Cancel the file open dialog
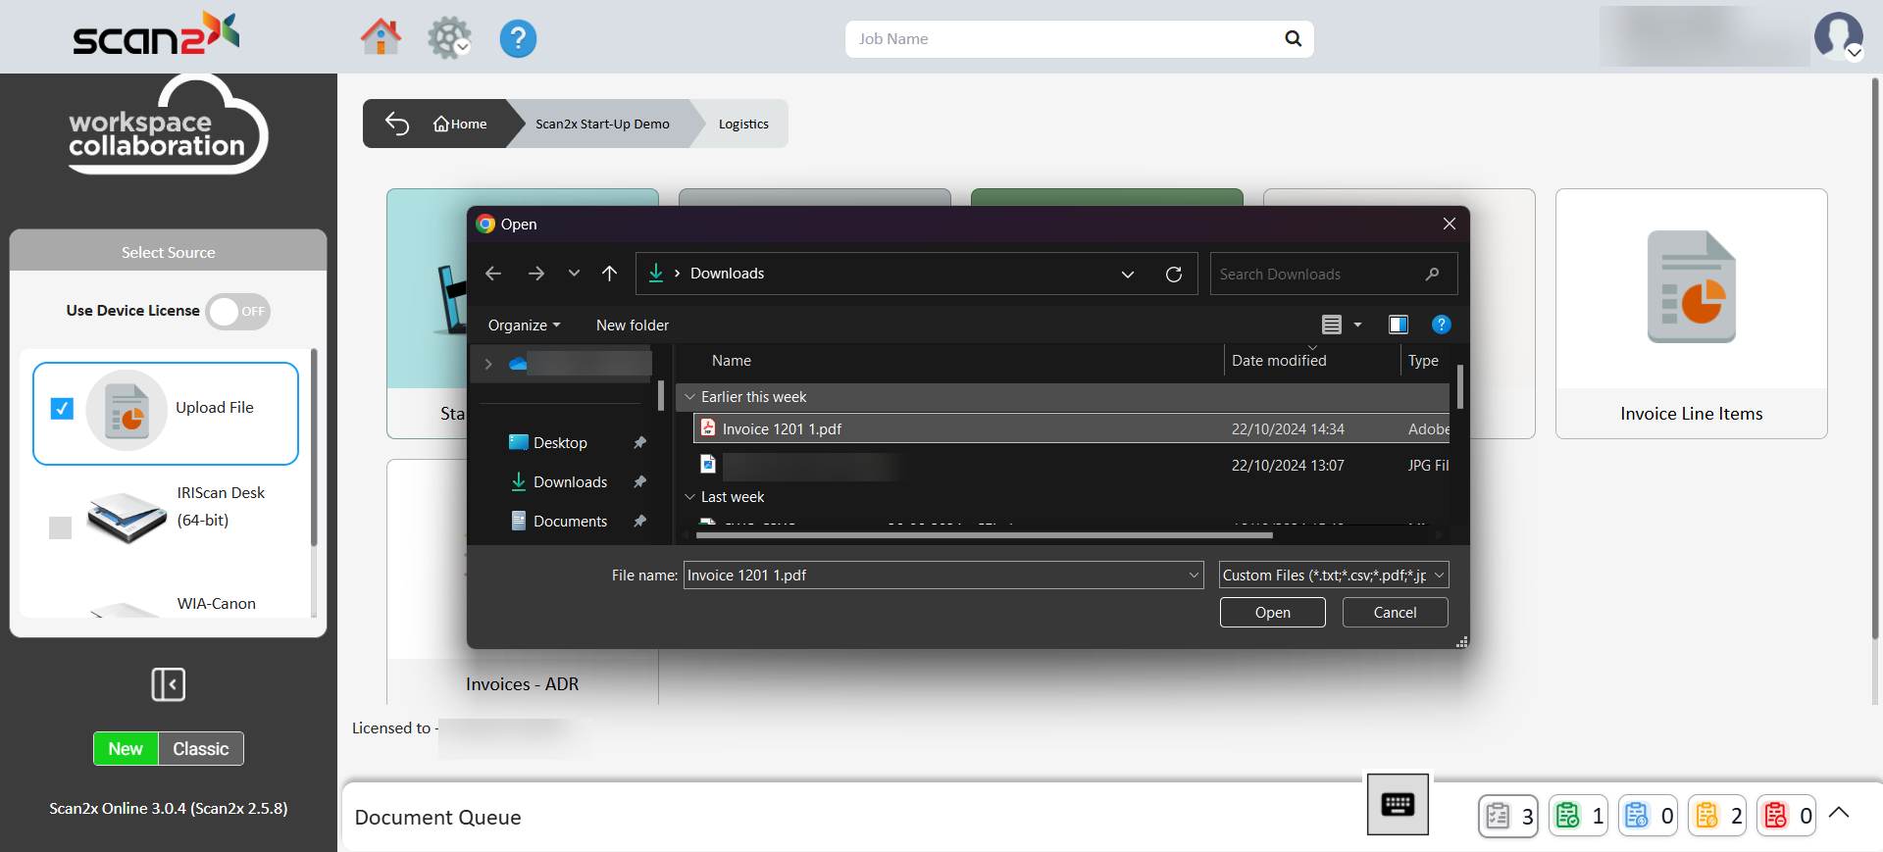Viewport: 1883px width, 852px height. (1395, 613)
